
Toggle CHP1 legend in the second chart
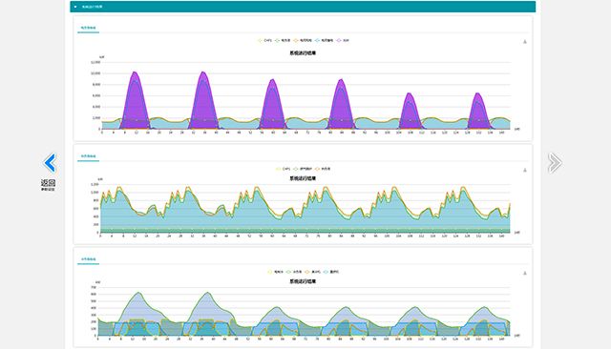pyautogui.click(x=284, y=169)
